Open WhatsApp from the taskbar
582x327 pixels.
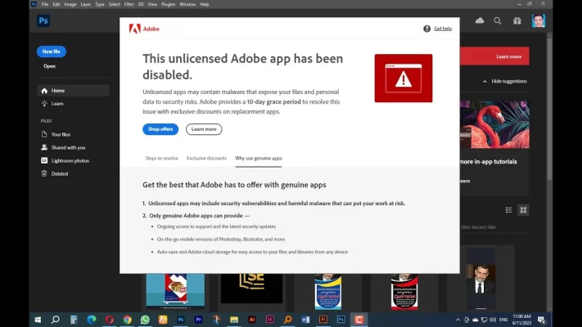145,320
